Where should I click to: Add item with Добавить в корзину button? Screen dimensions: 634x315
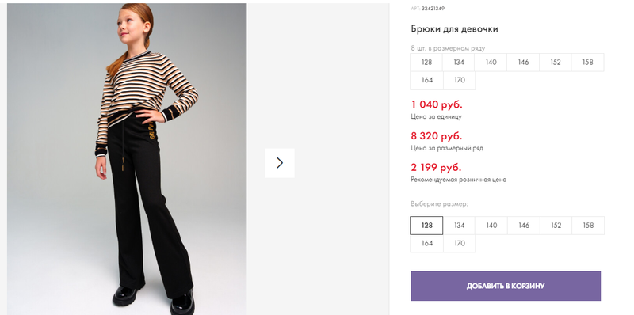(x=506, y=286)
